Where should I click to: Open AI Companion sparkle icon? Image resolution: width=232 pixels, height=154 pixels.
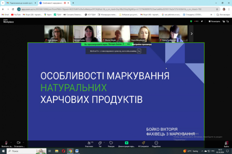tap(143, 144)
